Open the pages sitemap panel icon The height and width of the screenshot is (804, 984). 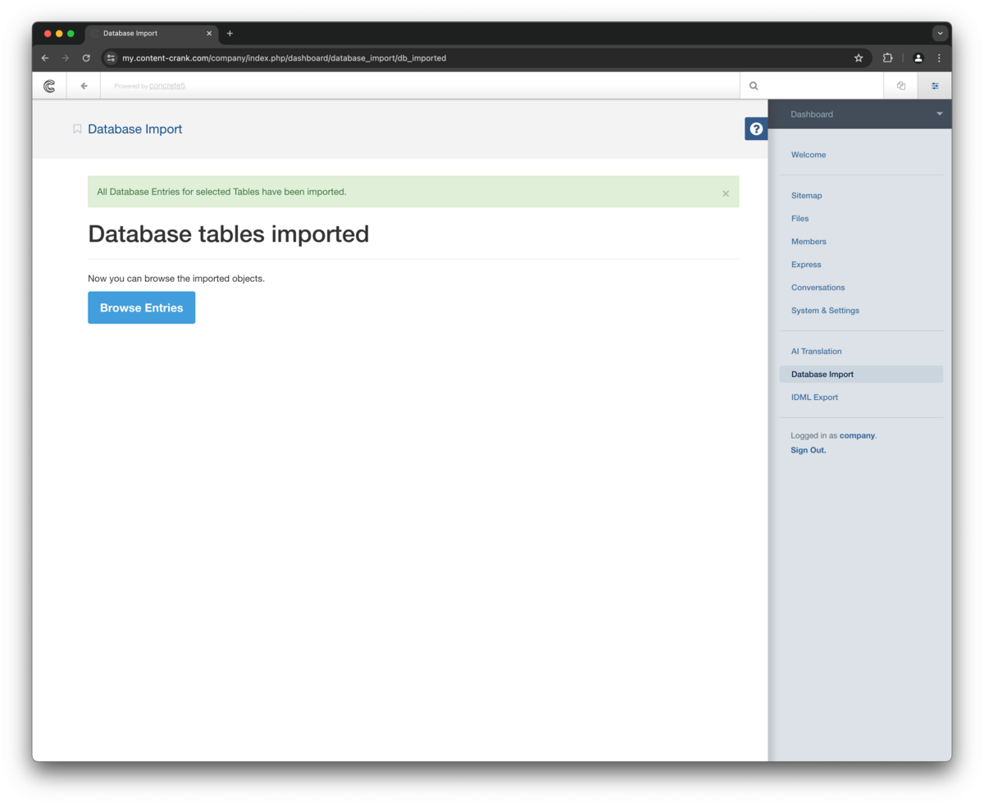[900, 85]
